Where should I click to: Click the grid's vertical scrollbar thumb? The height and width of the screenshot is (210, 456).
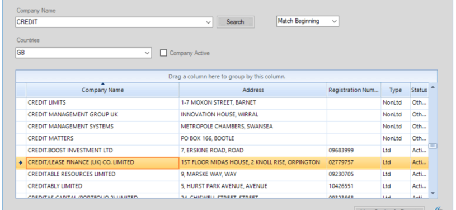tap(433, 146)
